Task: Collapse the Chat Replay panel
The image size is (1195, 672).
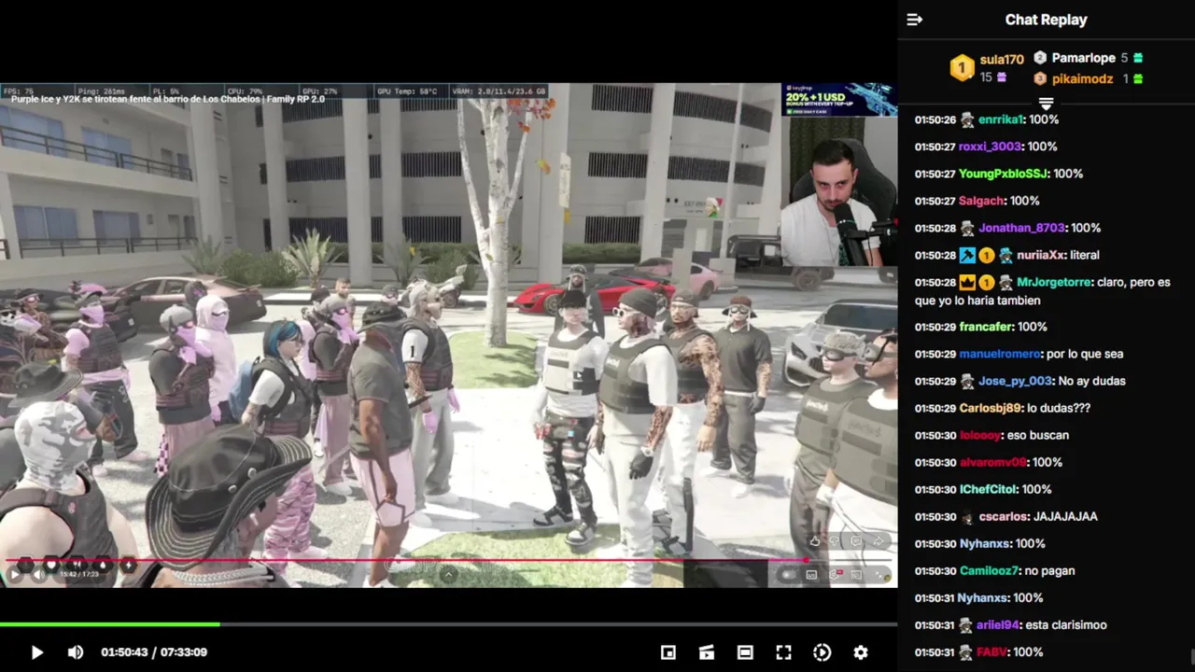Action: click(x=915, y=20)
